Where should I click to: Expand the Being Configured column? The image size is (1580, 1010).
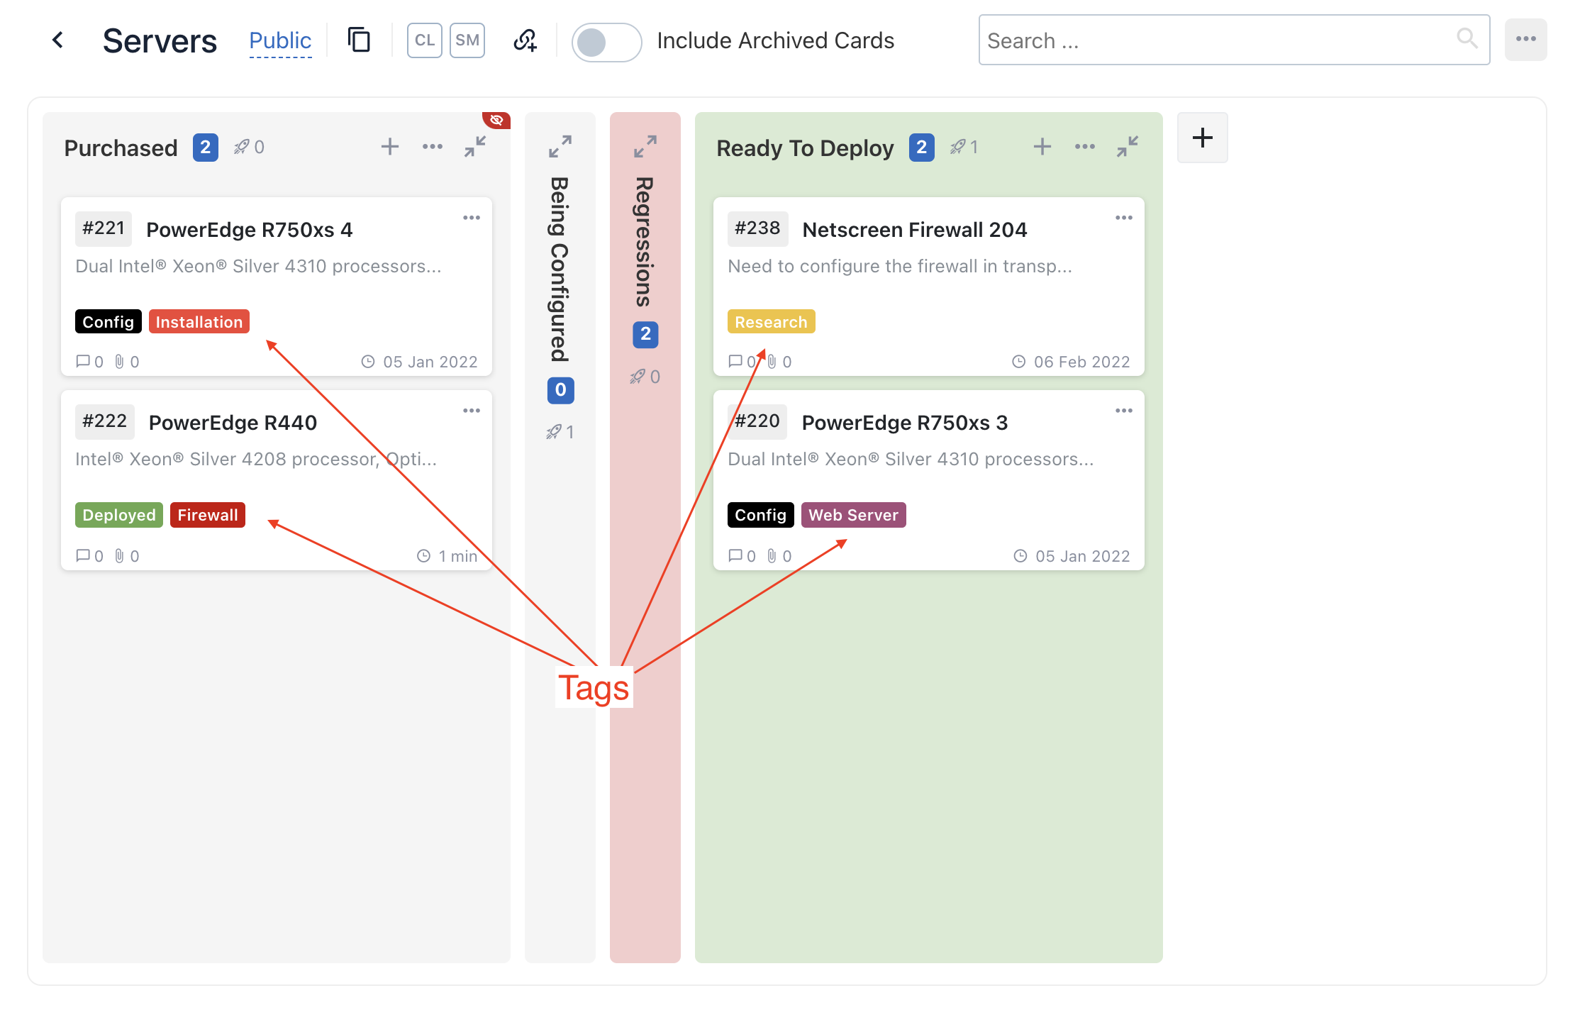click(560, 146)
